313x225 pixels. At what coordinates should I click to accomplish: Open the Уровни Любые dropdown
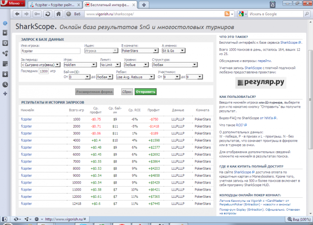point(136,65)
